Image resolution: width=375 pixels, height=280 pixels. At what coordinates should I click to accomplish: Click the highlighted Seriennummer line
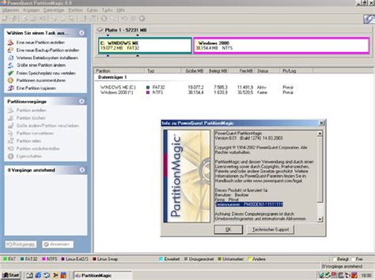click(x=249, y=204)
